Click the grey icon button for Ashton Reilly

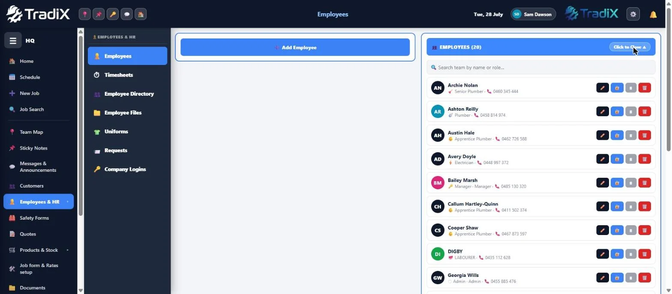point(630,112)
